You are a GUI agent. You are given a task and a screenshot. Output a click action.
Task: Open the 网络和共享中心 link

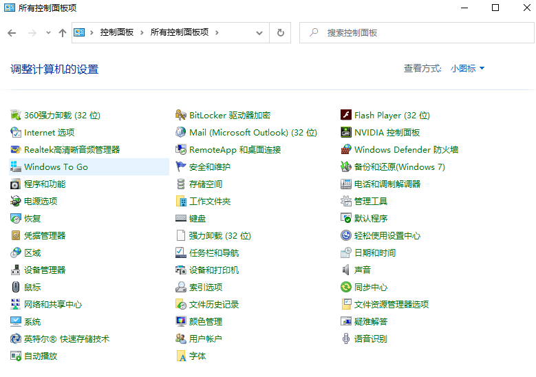click(x=53, y=305)
